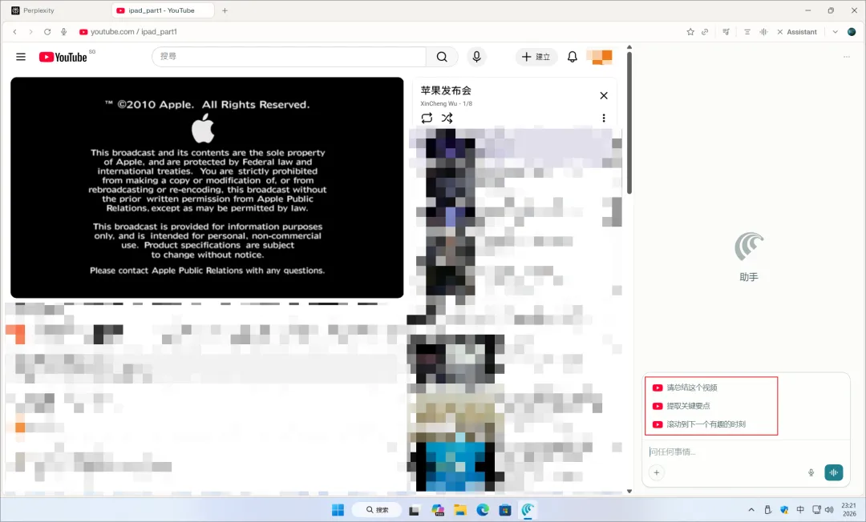Open Copilot icon on taskbar
This screenshot has width=866, height=522.
click(x=438, y=510)
